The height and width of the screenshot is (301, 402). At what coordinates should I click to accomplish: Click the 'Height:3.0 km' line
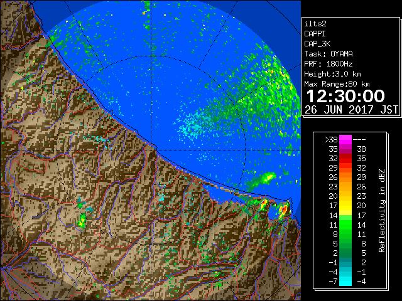332,74
